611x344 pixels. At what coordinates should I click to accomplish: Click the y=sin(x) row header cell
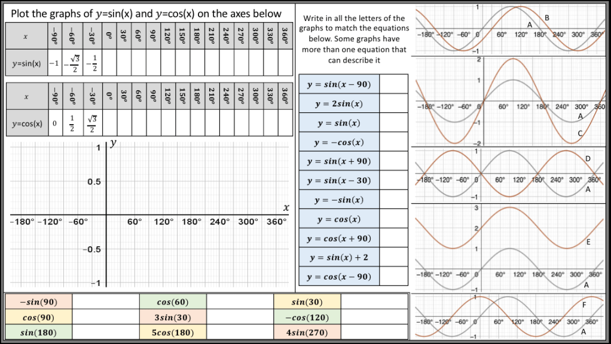click(25, 63)
